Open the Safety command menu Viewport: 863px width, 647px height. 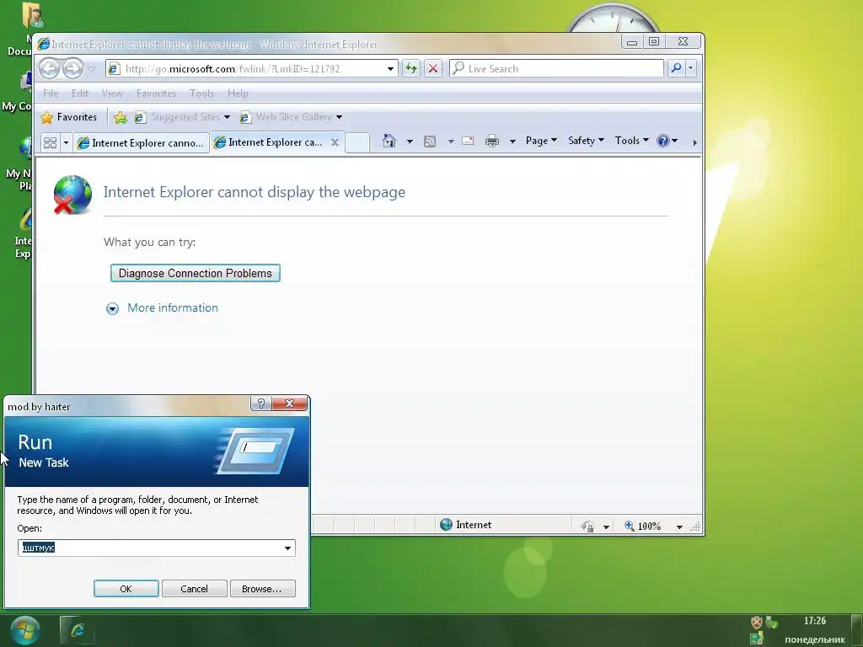[x=586, y=141]
